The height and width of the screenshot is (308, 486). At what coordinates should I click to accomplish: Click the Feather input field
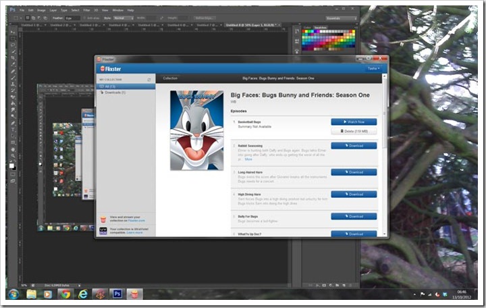[72, 18]
